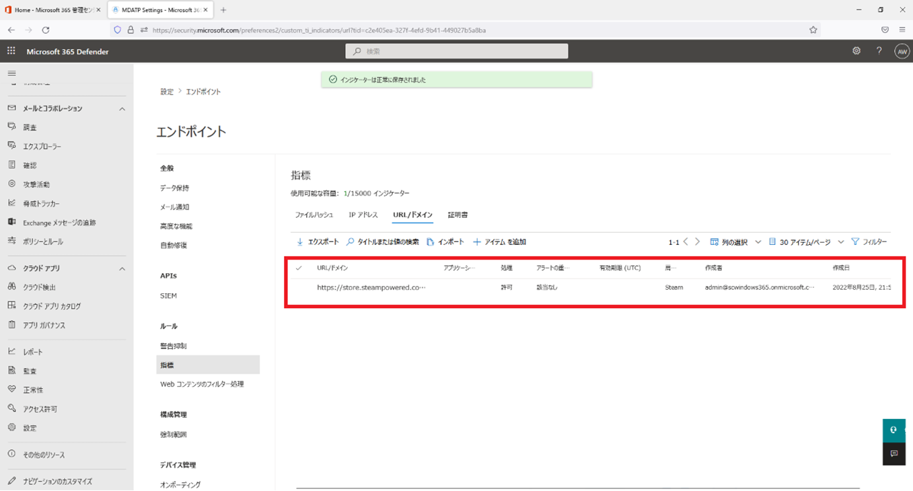Viewport: 913px width, 491px height.
Task: Click the 確認 icon in the sidebar
Action: click(11, 165)
